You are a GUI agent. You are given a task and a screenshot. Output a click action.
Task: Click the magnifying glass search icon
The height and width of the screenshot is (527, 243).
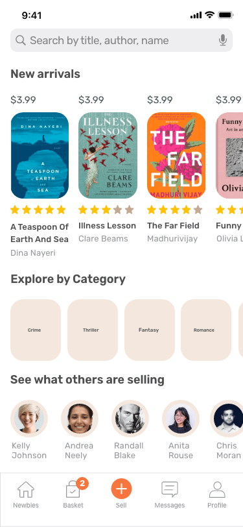21,40
